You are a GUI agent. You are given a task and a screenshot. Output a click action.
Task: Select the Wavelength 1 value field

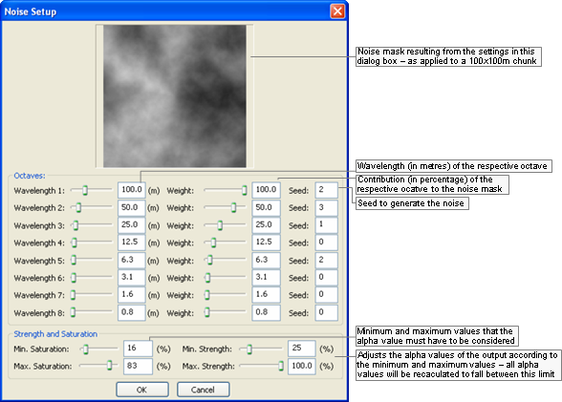coord(132,190)
